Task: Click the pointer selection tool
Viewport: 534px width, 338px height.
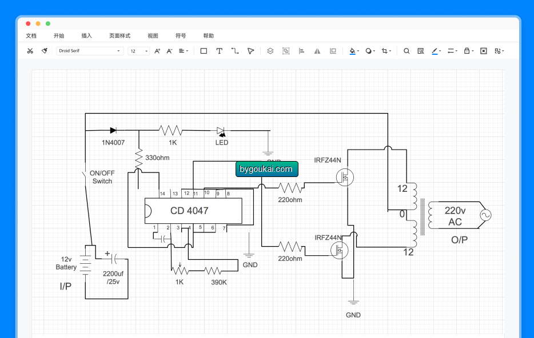Action: 250,51
